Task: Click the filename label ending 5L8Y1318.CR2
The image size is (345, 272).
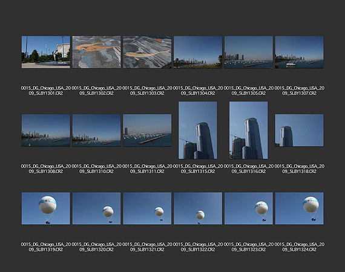Action: tap(299, 169)
